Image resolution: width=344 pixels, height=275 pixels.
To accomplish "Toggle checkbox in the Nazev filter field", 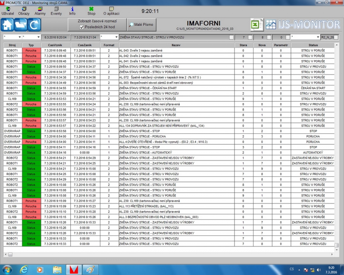I will click(x=232, y=37).
